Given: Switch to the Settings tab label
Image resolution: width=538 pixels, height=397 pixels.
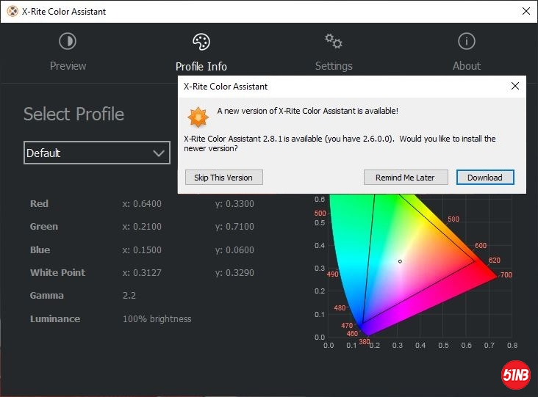Looking at the screenshot, I should (x=334, y=66).
